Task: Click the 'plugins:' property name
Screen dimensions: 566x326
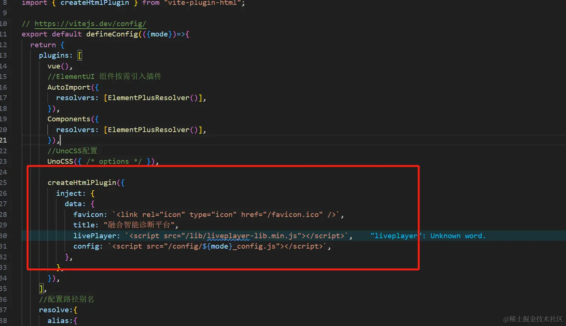Action: [56, 55]
